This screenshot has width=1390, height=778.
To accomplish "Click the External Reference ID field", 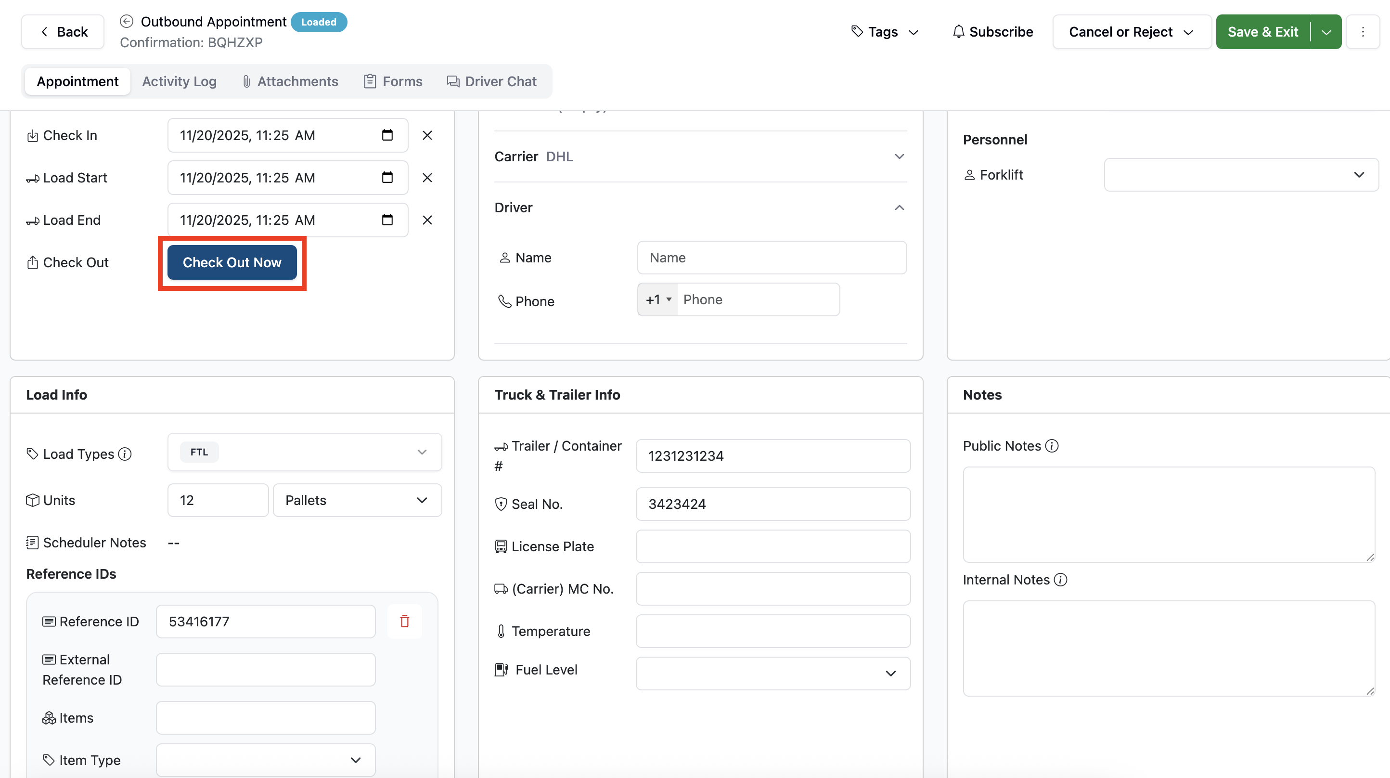I will (x=266, y=670).
